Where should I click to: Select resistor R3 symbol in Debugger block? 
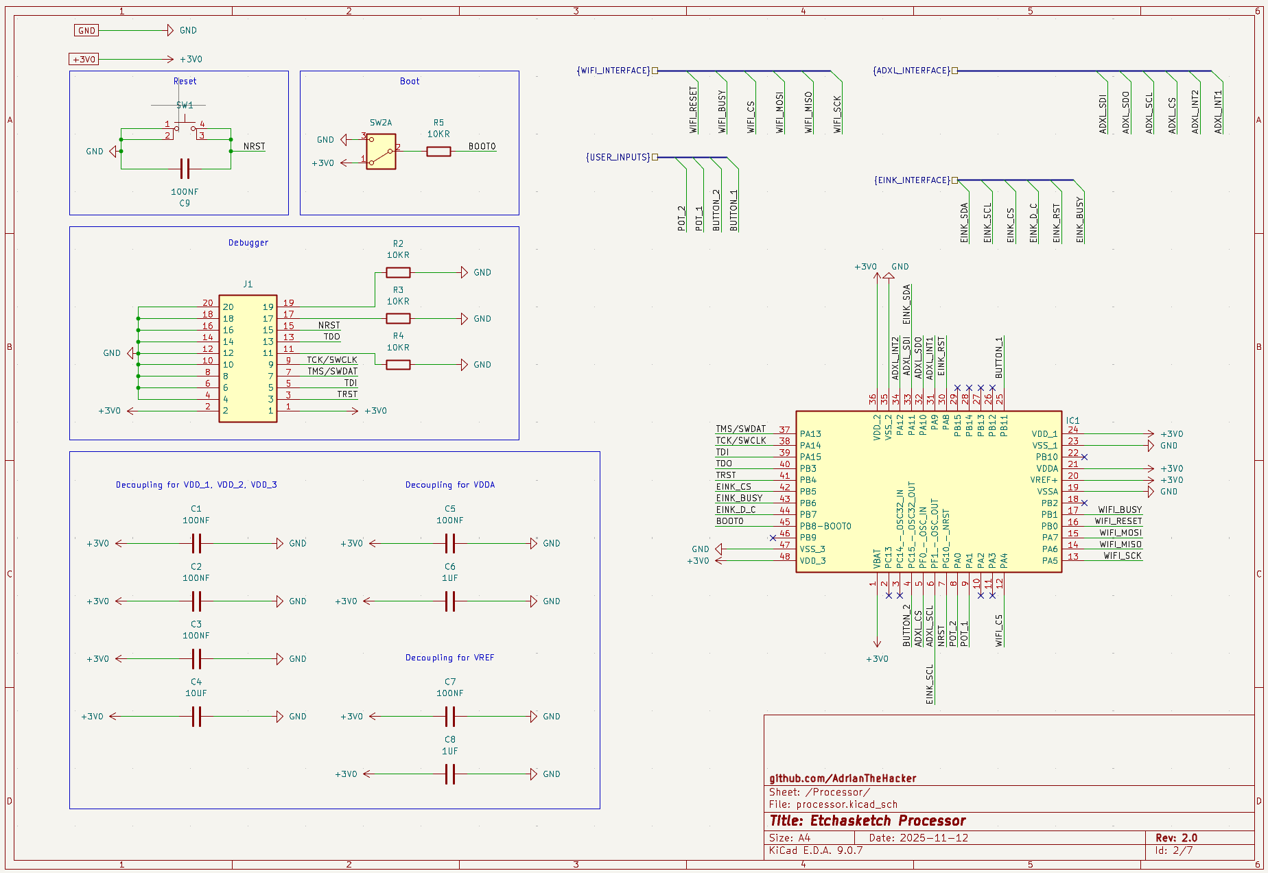(398, 318)
